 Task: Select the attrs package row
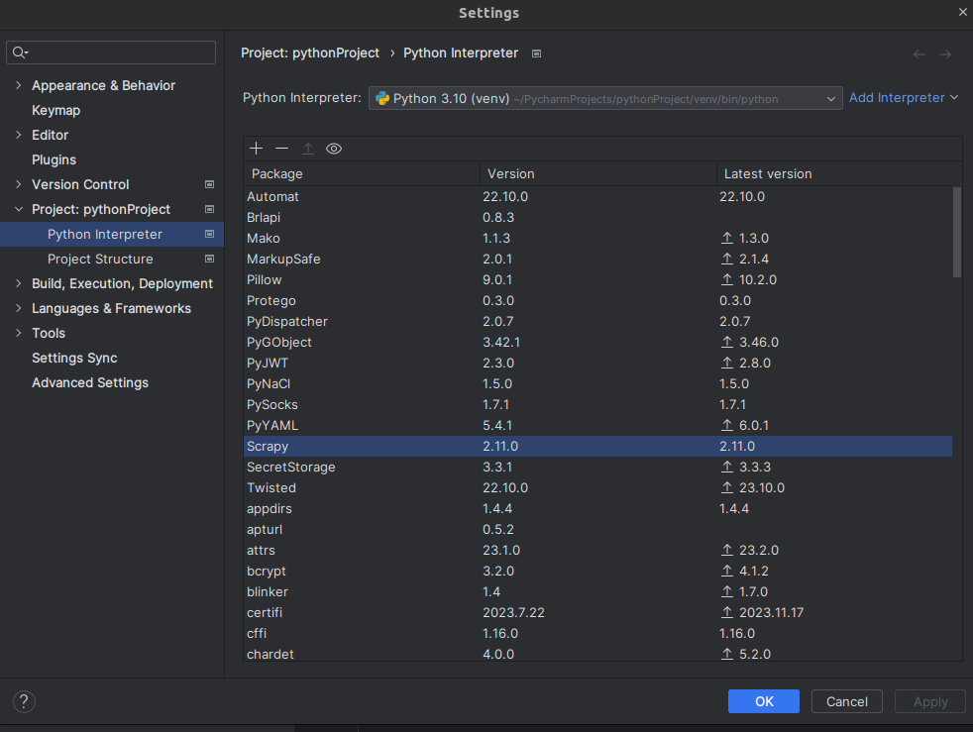[598, 550]
